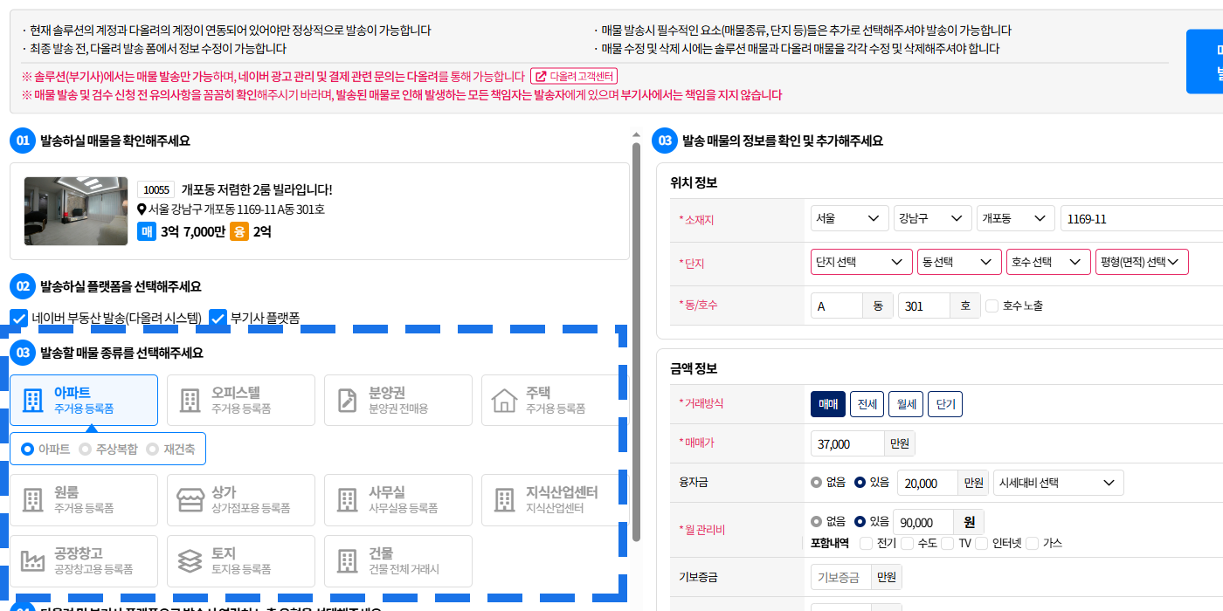Open the 강남구 district dropdown

(x=932, y=218)
